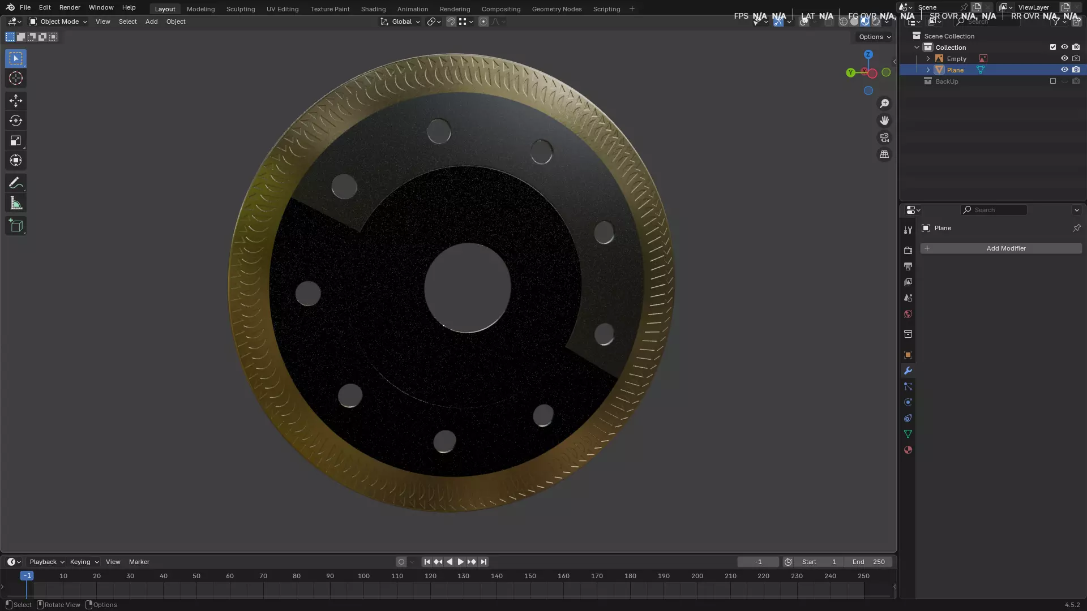Click the Z axis on the navigation gizmo
Viewport: 1087px width, 611px height.
click(868, 54)
